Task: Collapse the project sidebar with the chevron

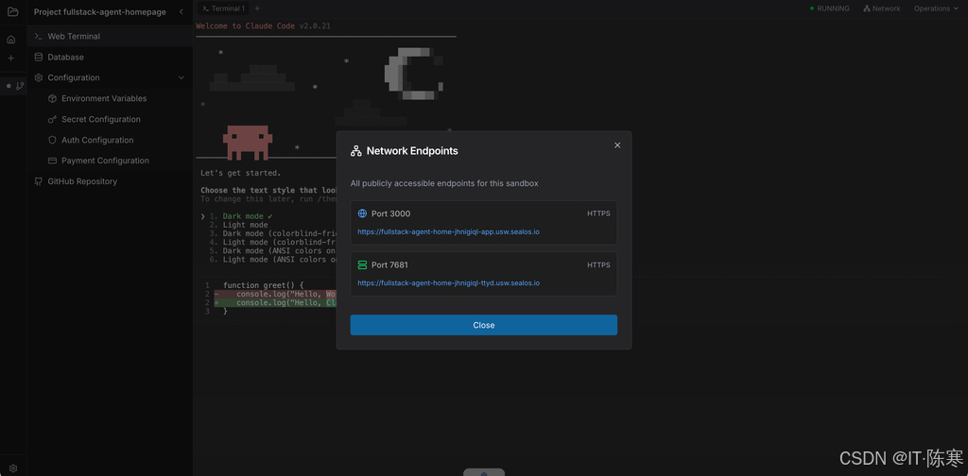Action: [x=181, y=11]
